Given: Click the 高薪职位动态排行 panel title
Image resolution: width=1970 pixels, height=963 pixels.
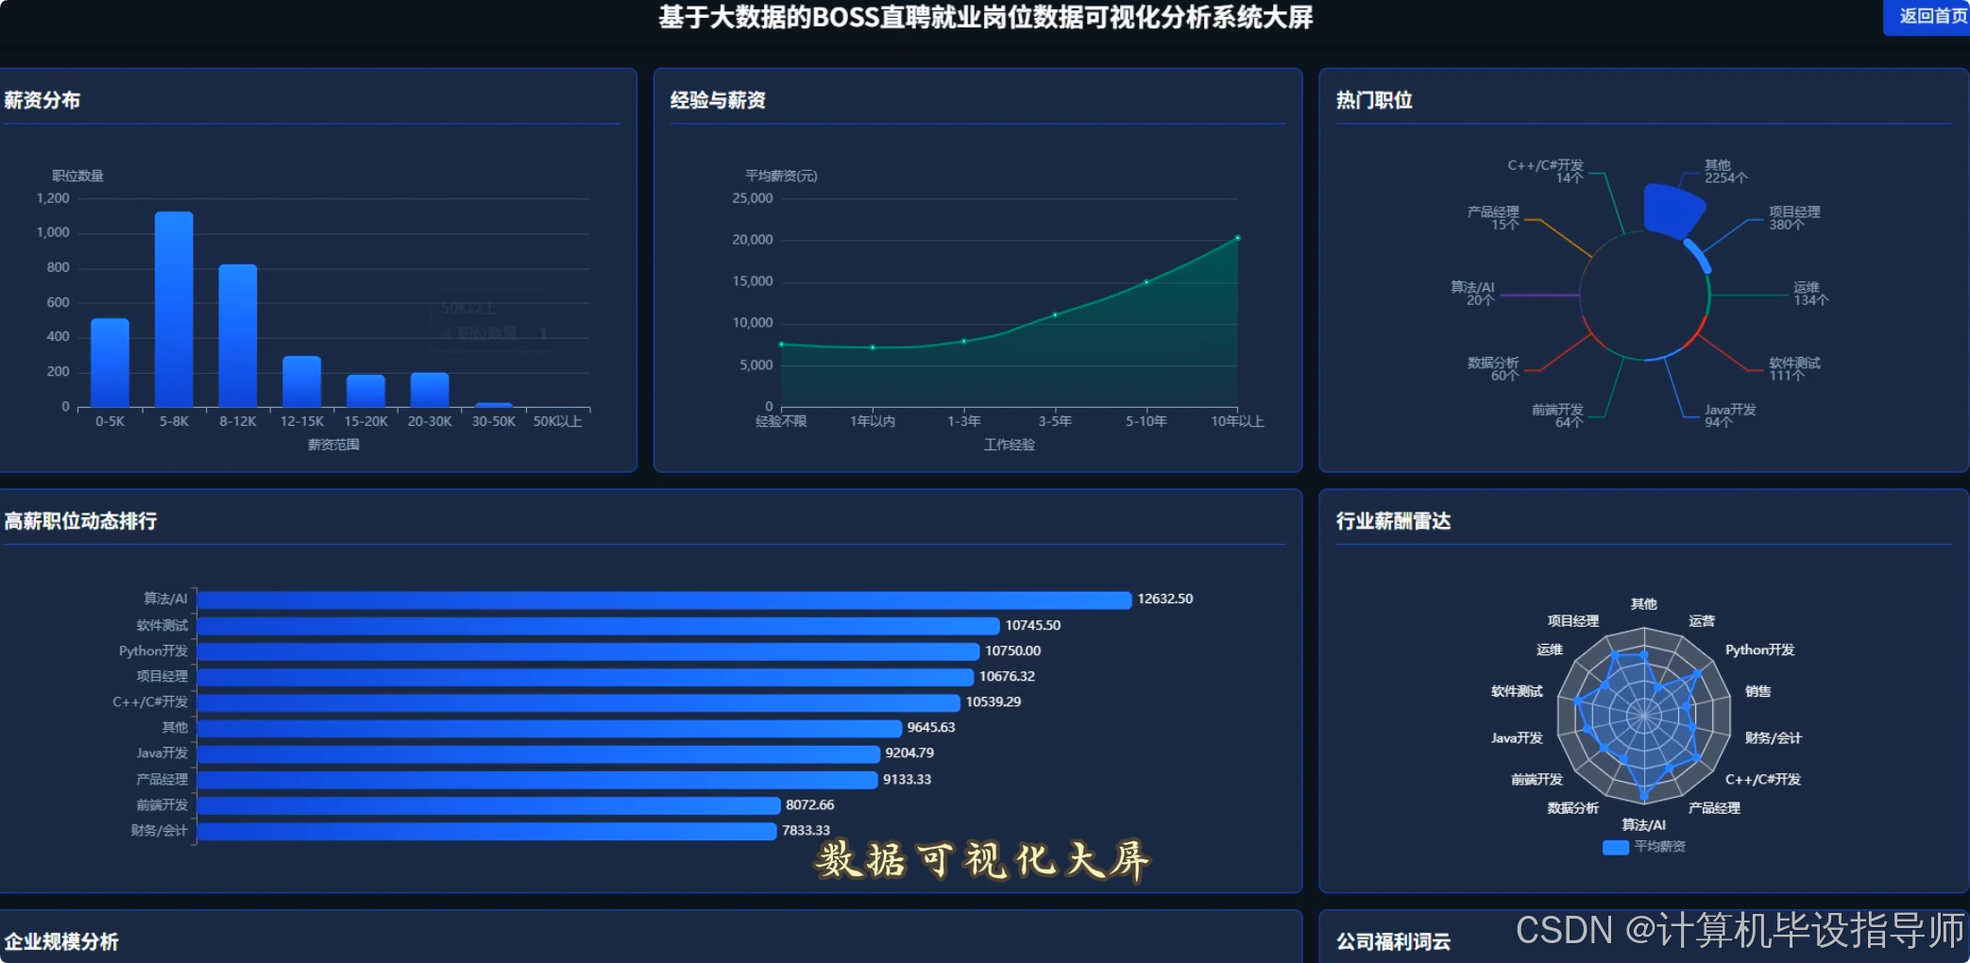Looking at the screenshot, I should [x=80, y=521].
